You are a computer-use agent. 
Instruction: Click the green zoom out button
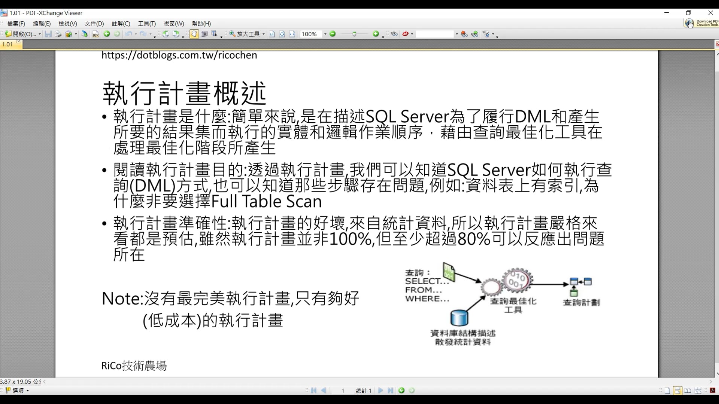(333, 34)
